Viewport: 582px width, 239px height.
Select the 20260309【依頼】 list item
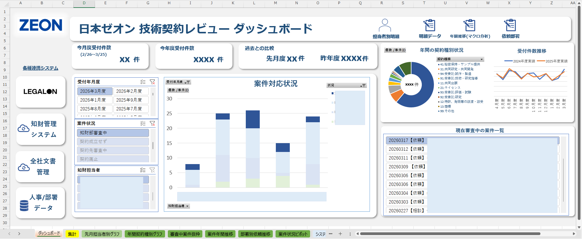472,167
